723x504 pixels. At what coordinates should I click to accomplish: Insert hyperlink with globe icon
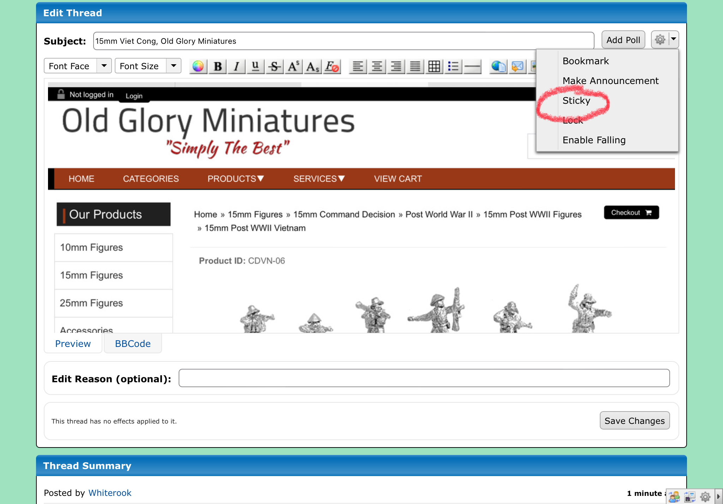click(x=498, y=66)
